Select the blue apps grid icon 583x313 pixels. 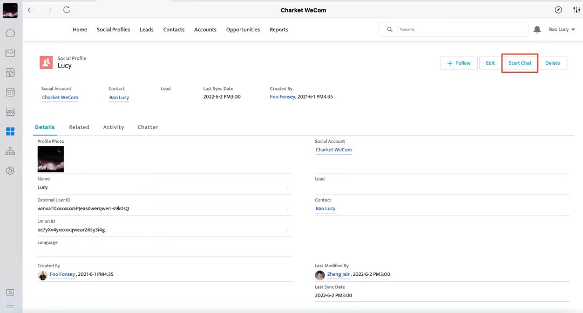coord(10,131)
